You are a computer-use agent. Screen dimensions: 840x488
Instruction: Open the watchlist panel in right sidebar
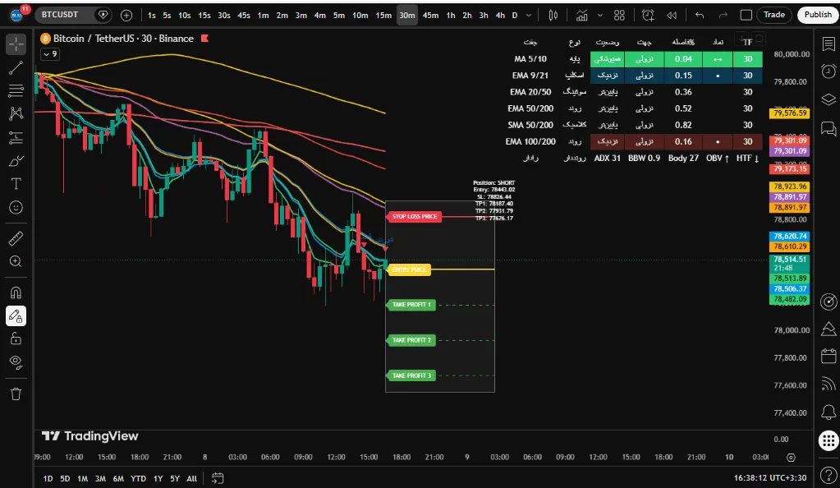coord(829,44)
